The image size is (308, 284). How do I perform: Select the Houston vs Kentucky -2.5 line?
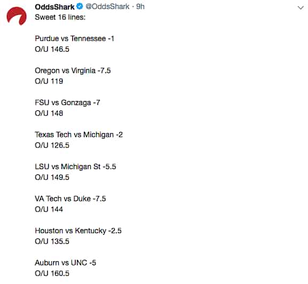[x=78, y=231]
